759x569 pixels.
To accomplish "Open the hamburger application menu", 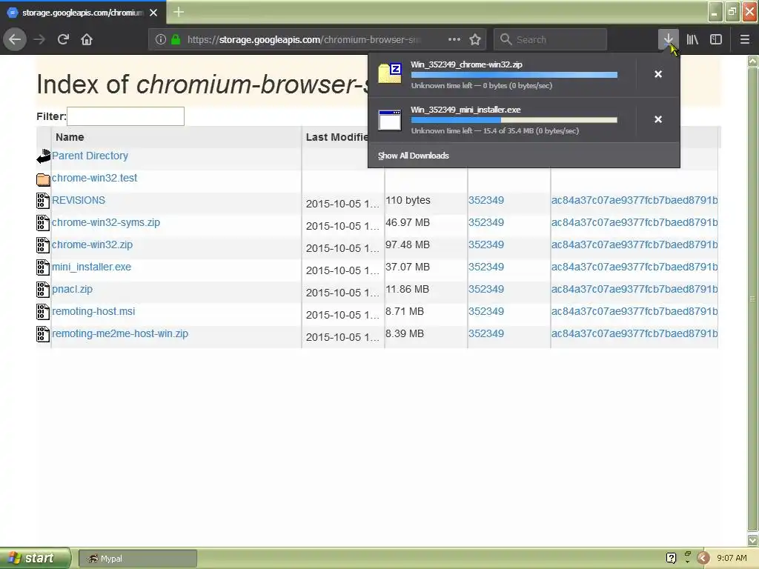I will (x=745, y=39).
